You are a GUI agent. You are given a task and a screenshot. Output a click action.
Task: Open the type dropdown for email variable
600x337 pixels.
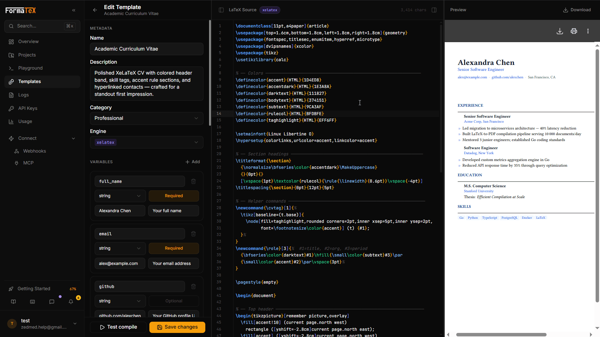click(120, 248)
